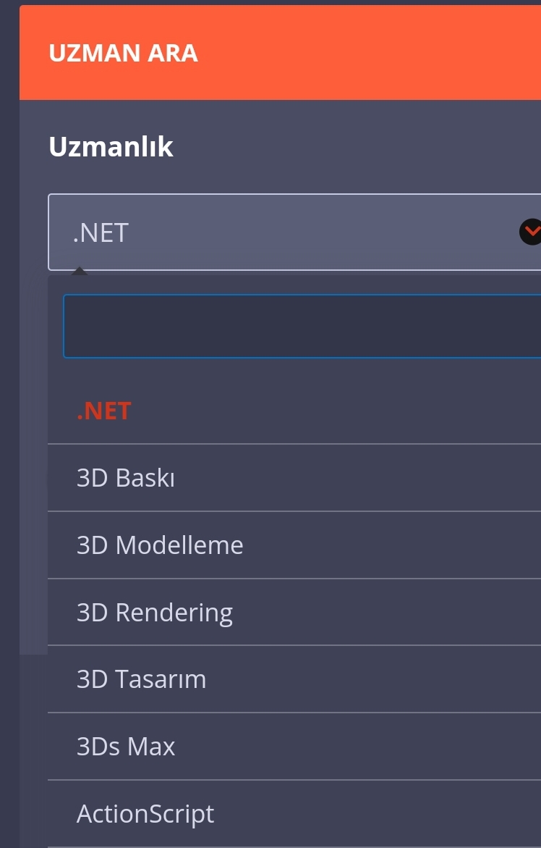This screenshot has height=848, width=541.
Task: Open the .NET expertise combo box
Action: [294, 232]
